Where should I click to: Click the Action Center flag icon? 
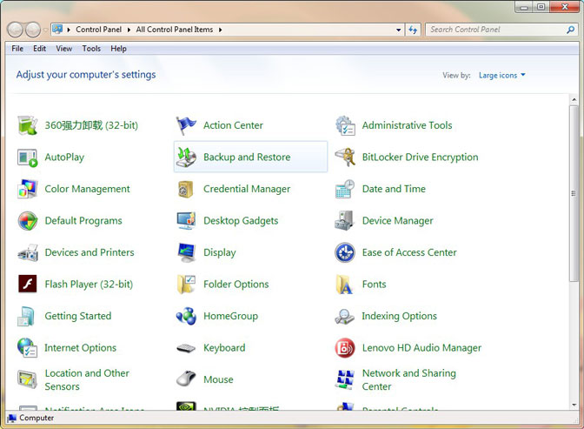[186, 125]
